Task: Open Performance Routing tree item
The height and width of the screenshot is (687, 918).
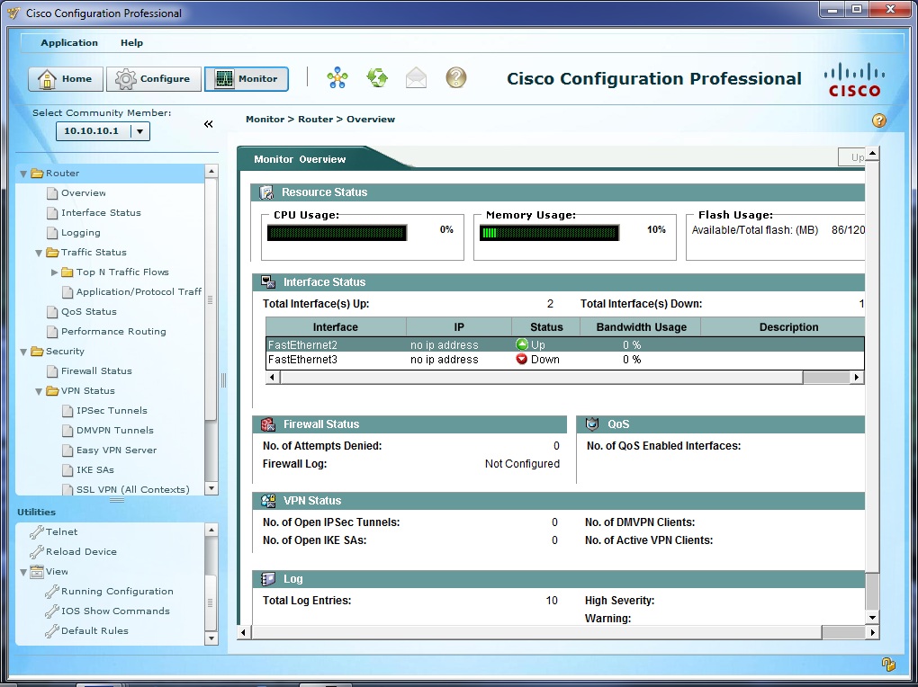Action: 113,332
